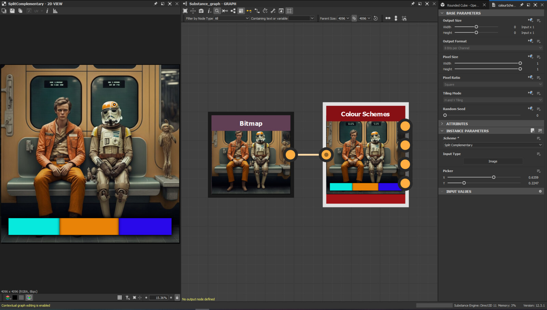Click the node thumbnail display icon
The height and width of the screenshot is (310, 547).
[x=281, y=11]
